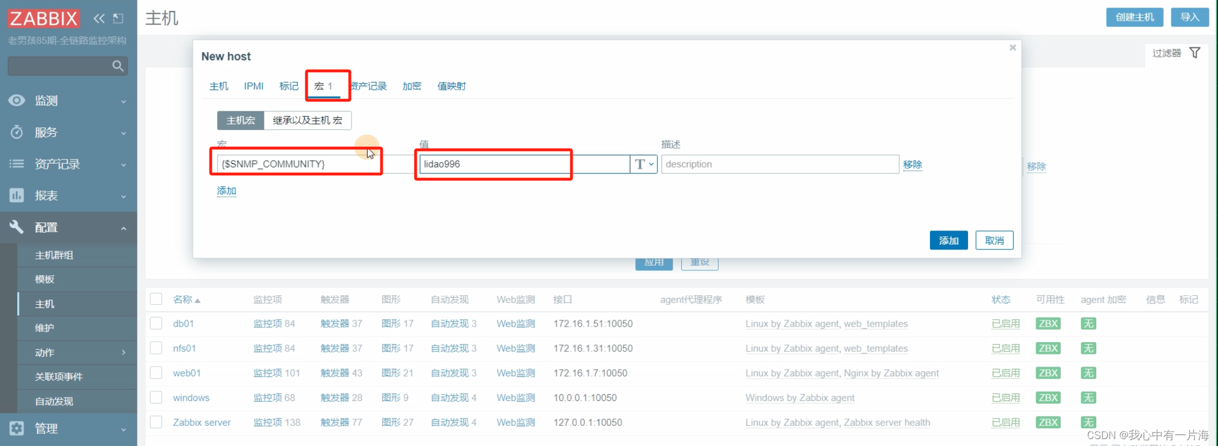Check the Zabbix server host checkbox

[x=156, y=422]
